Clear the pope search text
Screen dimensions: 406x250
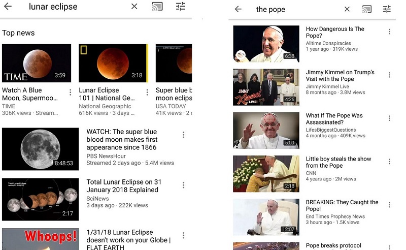click(x=347, y=9)
